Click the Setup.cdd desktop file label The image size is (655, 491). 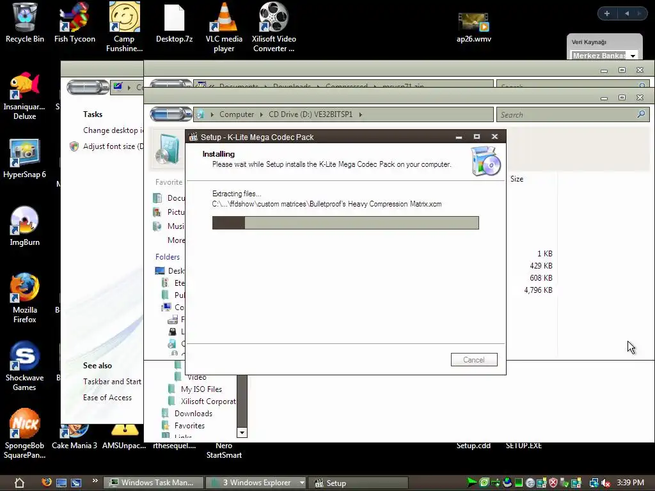pos(473,446)
